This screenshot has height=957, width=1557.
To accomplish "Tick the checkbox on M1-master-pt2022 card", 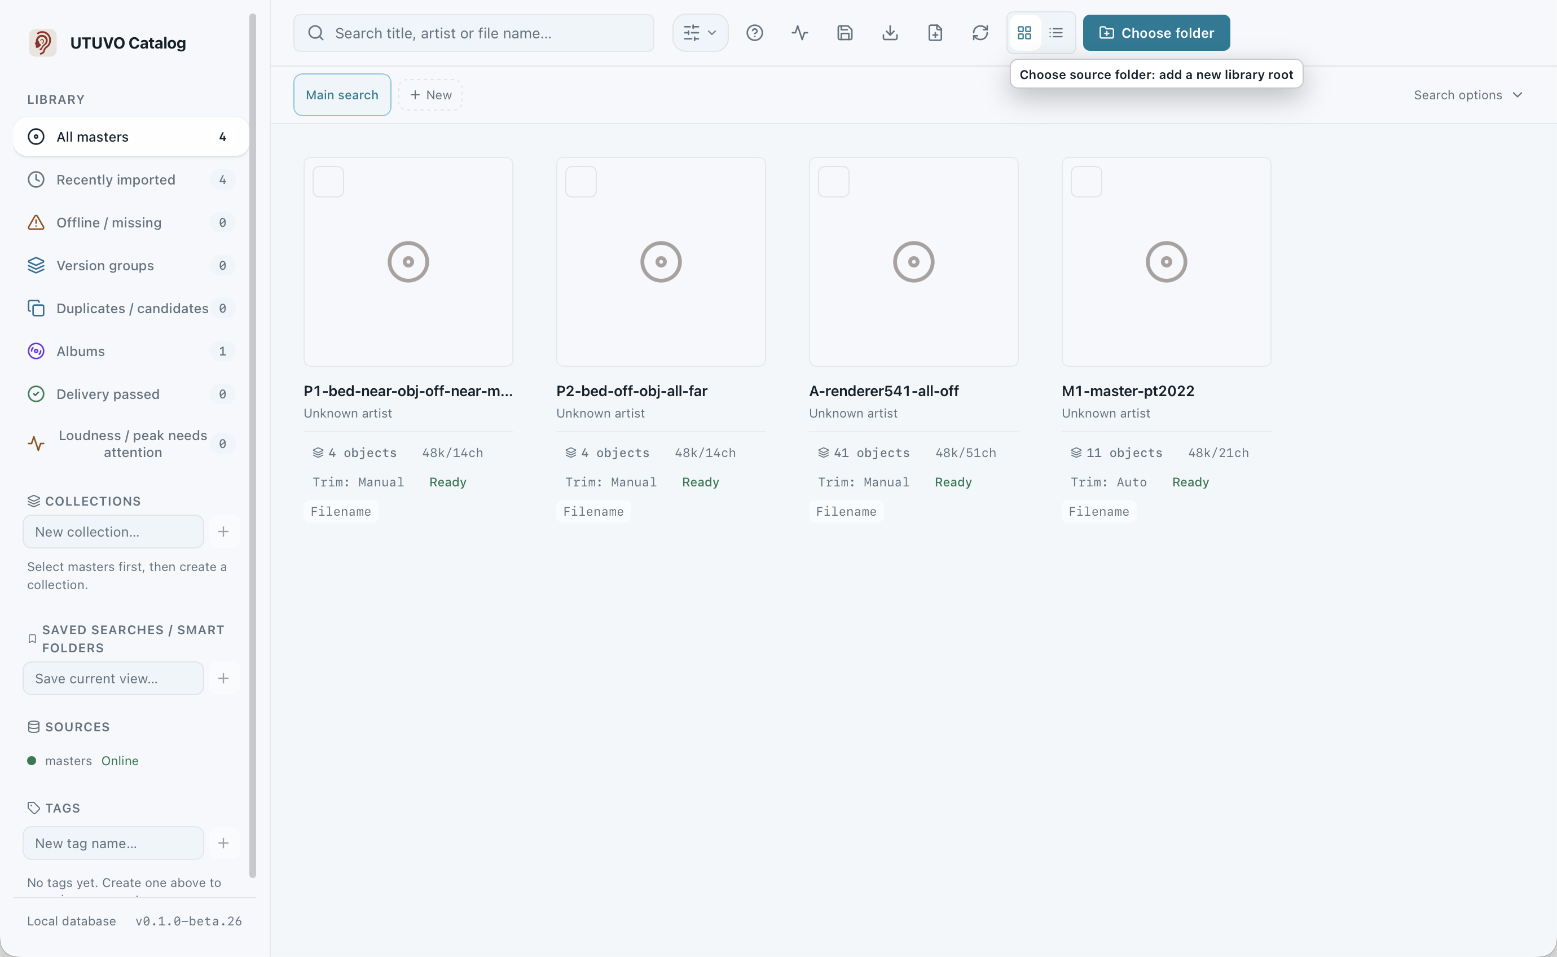I will pyautogui.click(x=1087, y=182).
